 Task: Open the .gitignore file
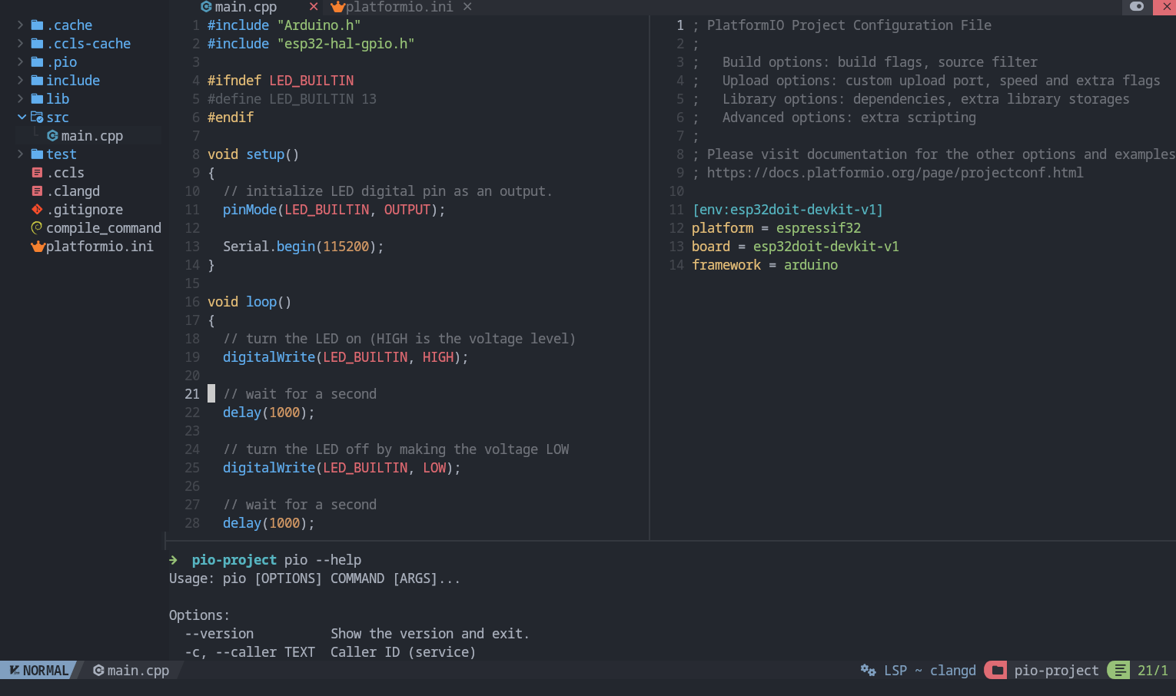coord(85,210)
